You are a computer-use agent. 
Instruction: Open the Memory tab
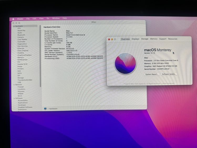(x=154, y=39)
